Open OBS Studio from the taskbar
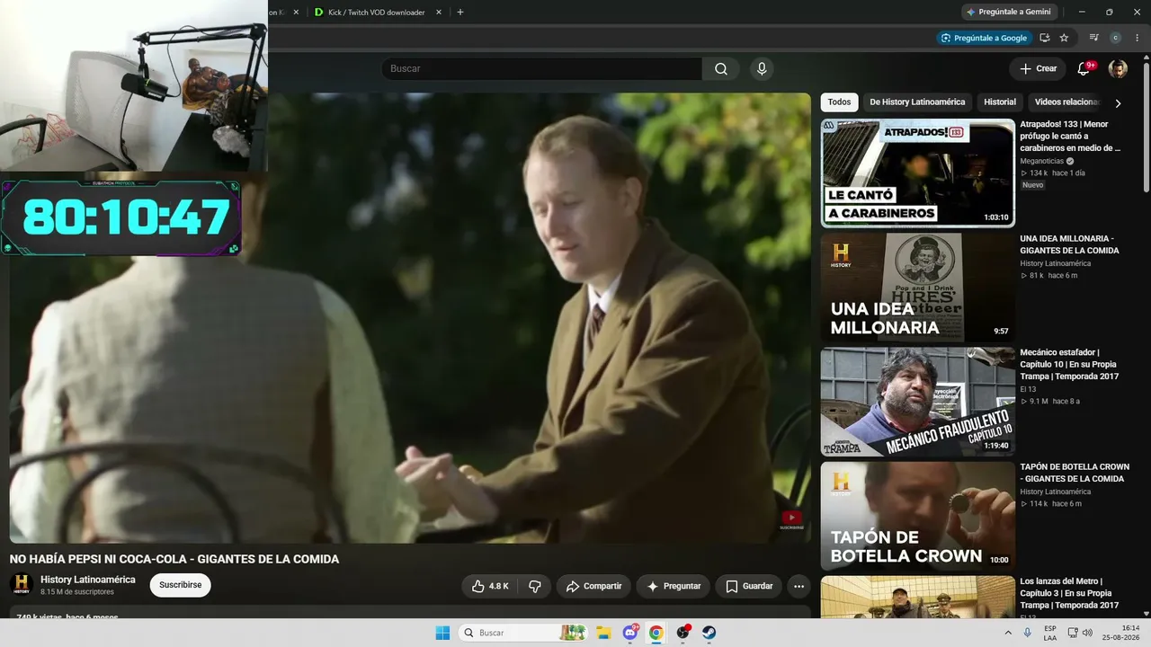 point(683,633)
